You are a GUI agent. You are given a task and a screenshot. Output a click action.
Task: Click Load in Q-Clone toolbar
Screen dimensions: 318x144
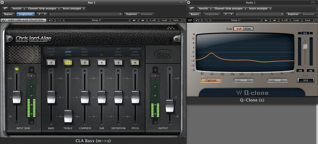click(296, 20)
